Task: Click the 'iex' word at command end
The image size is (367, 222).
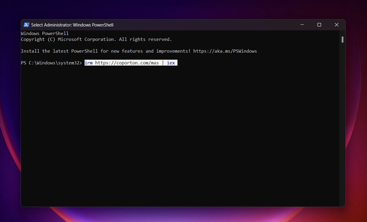Action: click(x=171, y=63)
